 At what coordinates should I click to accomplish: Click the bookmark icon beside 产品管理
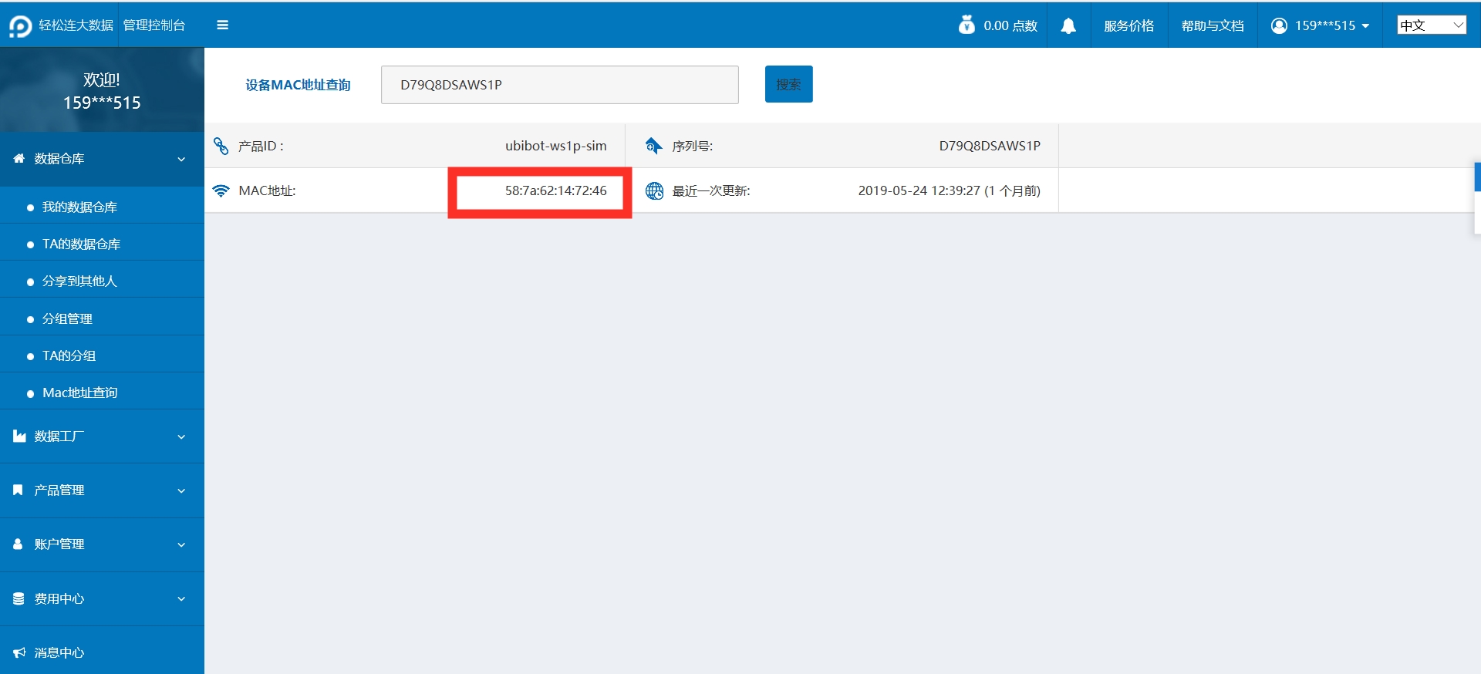tap(18, 490)
